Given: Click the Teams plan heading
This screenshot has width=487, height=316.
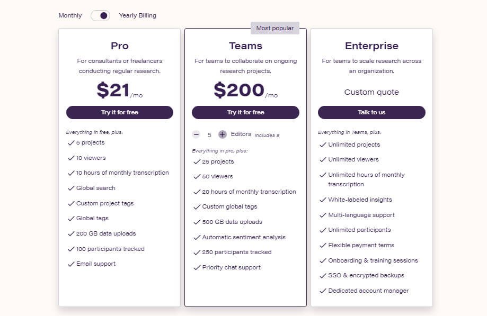Looking at the screenshot, I should coord(246,46).
